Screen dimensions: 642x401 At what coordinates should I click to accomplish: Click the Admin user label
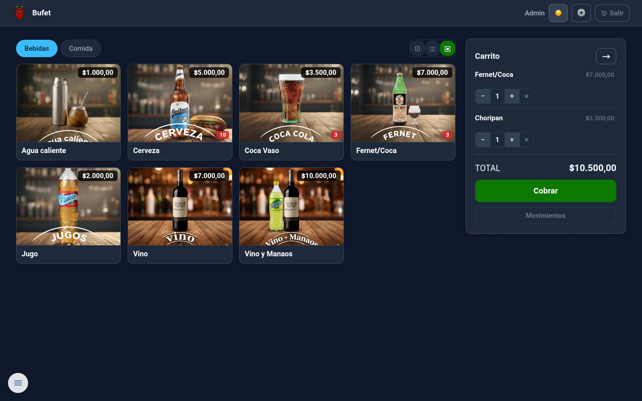534,13
